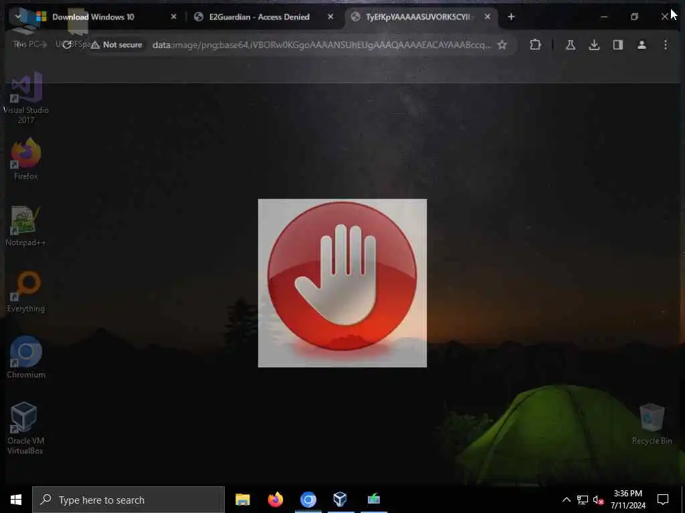This screenshot has width=685, height=513.
Task: Select the Notepad++ desktop shortcut
Action: (26, 226)
